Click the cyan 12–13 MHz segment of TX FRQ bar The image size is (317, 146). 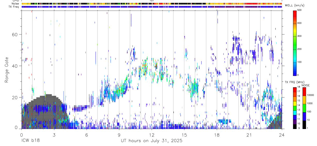[295, 113]
